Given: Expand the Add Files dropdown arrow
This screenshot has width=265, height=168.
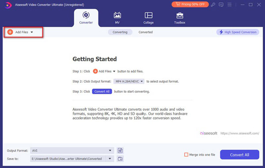Looking at the screenshot, I should [32, 32].
